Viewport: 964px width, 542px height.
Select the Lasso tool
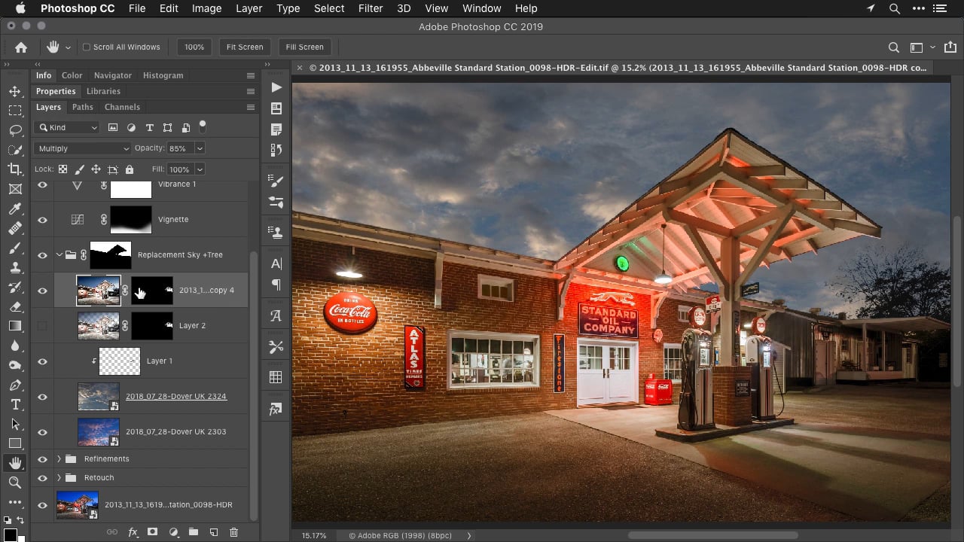pos(15,130)
